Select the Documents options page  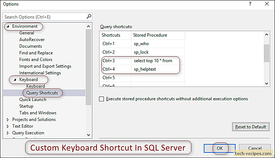pos(30,46)
